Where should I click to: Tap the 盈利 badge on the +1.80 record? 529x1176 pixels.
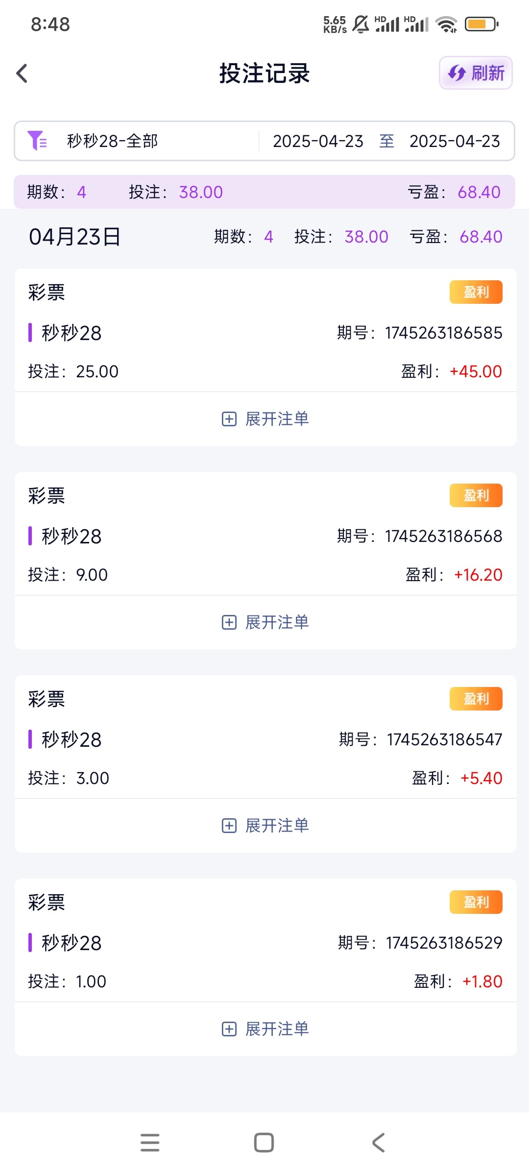[x=476, y=902]
